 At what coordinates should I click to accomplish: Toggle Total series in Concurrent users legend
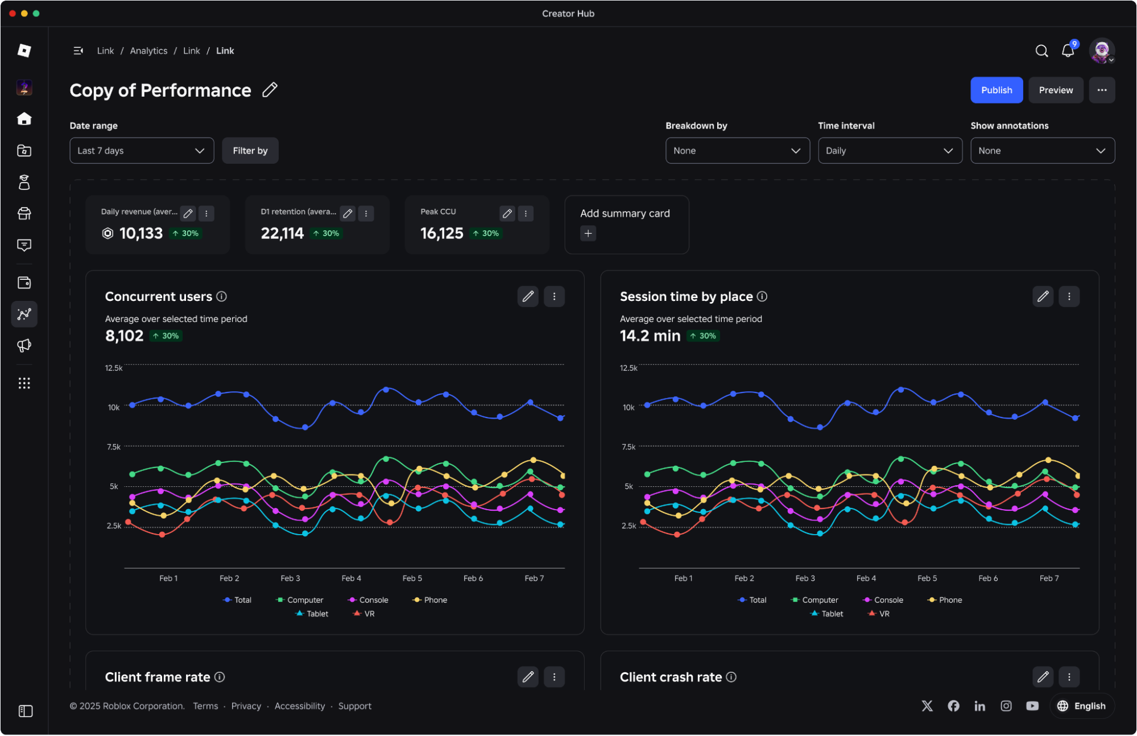point(237,600)
